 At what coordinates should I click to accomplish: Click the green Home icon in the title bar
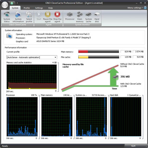point(12,3)
